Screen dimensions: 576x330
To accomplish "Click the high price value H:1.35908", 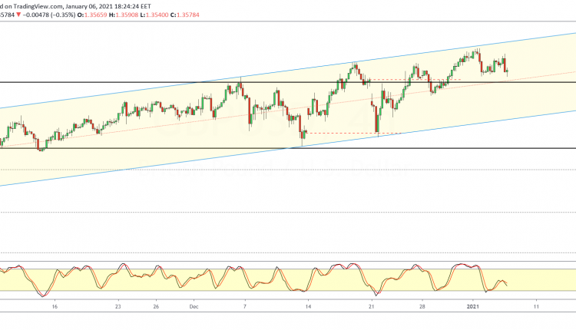I will [x=125, y=15].
